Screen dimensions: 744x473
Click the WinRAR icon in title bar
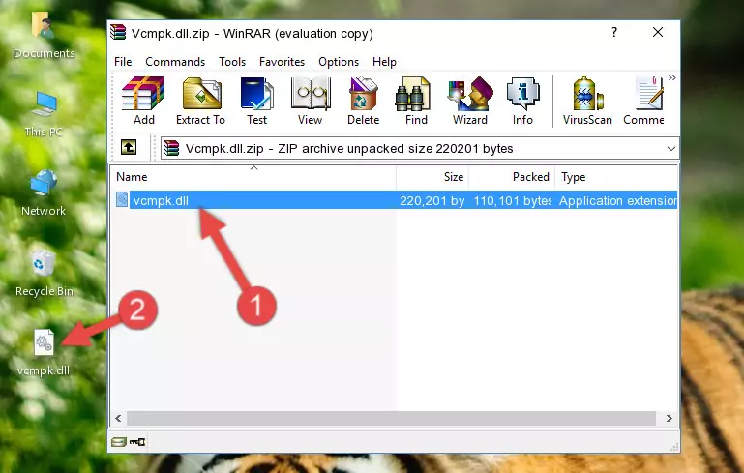pyautogui.click(x=119, y=33)
